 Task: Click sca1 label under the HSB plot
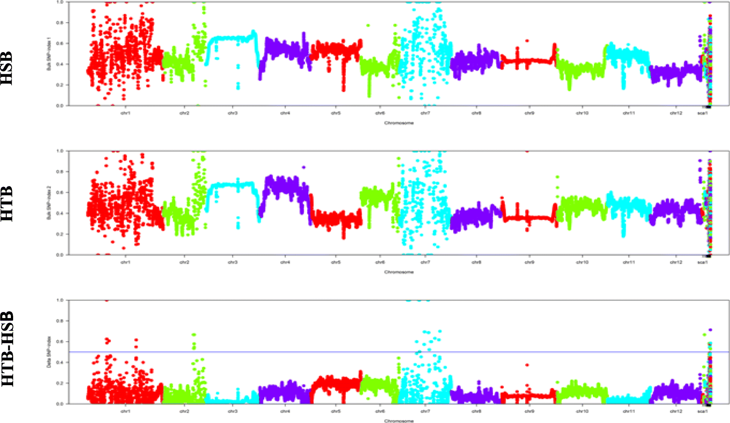702,113
